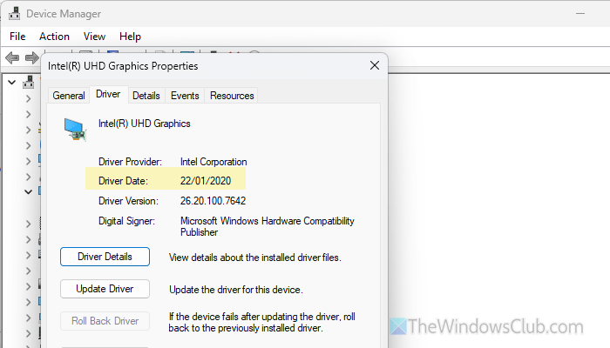
Task: Switch to the Details tab
Action: pos(146,96)
